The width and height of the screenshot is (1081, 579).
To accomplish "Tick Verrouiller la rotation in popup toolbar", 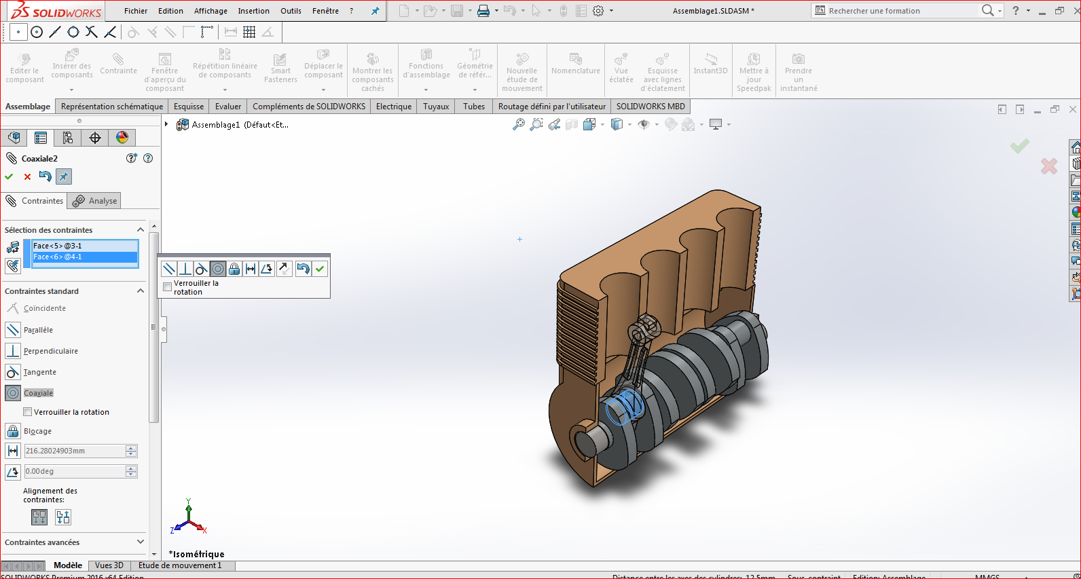I will click(x=167, y=287).
